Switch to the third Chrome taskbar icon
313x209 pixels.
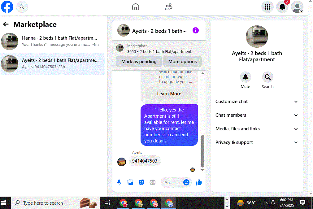[x=154, y=203]
